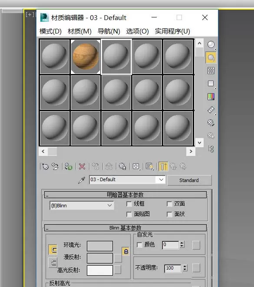Image resolution: width=254 pixels, height=287 pixels.
Task: Click the 环境光 color swatch
Action: (100, 246)
